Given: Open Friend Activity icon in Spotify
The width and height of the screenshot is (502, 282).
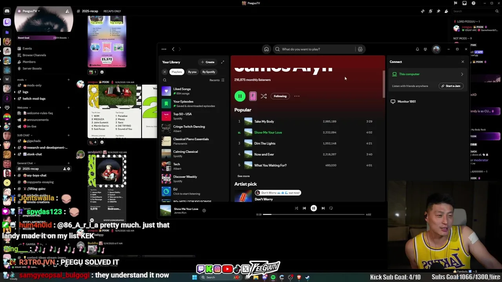Looking at the screenshot, I should (x=425, y=49).
